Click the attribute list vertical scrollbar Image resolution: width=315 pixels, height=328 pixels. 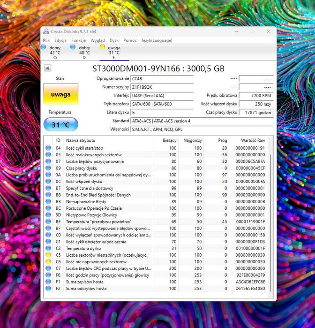tap(270, 223)
